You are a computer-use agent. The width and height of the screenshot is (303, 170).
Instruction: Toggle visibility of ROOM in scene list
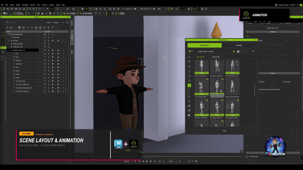(x=45, y=41)
